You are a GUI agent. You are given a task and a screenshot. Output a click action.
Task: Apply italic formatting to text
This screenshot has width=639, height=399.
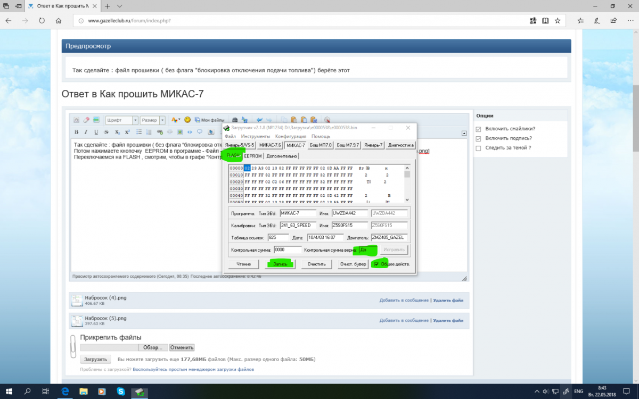click(x=86, y=132)
